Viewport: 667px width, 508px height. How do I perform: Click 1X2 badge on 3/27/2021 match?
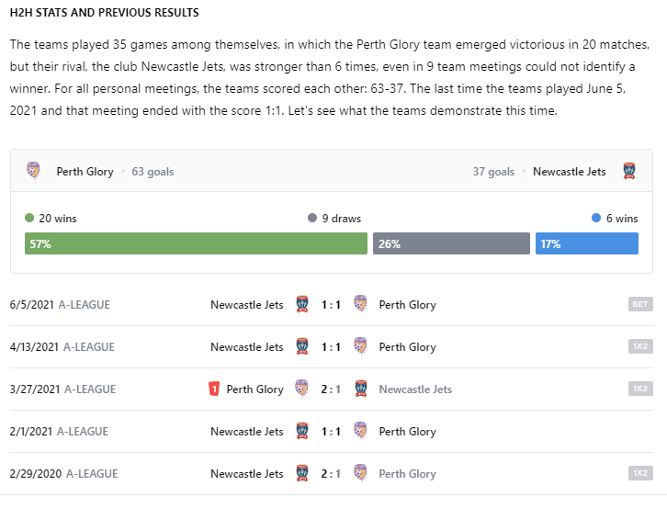pos(640,389)
